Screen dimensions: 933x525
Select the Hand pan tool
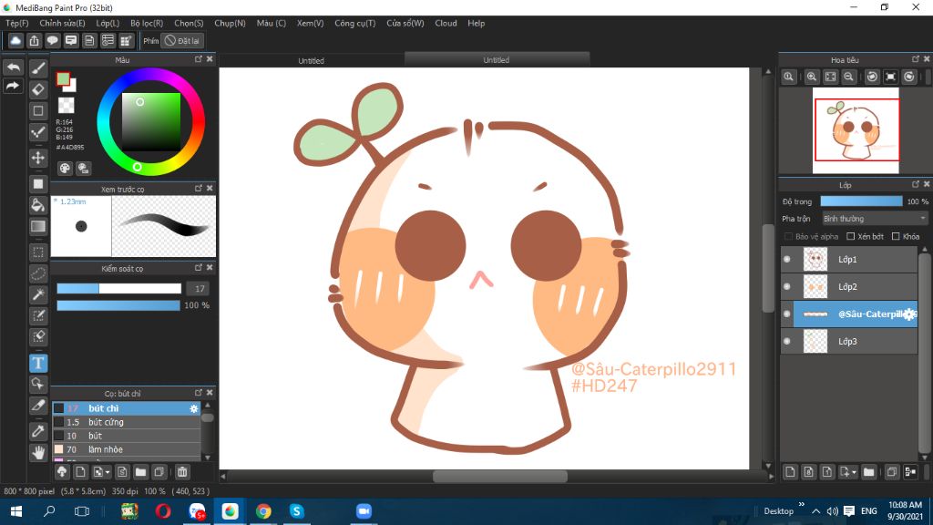point(38,452)
